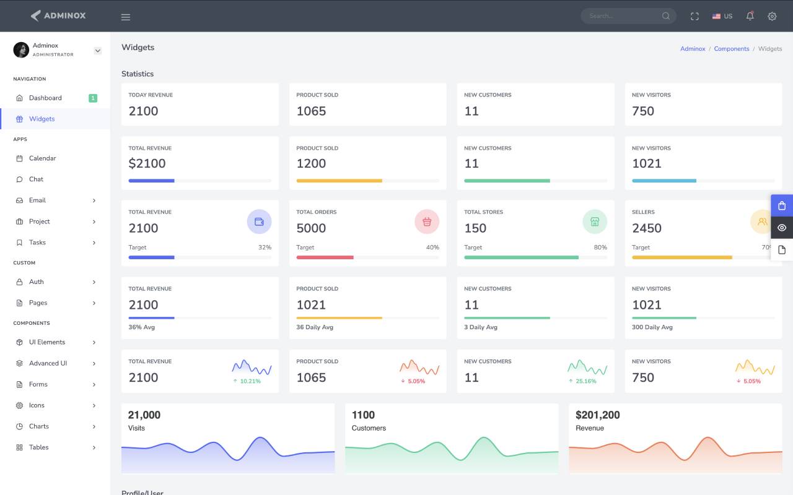Open the notifications bell
The image size is (793, 495).
point(750,16)
